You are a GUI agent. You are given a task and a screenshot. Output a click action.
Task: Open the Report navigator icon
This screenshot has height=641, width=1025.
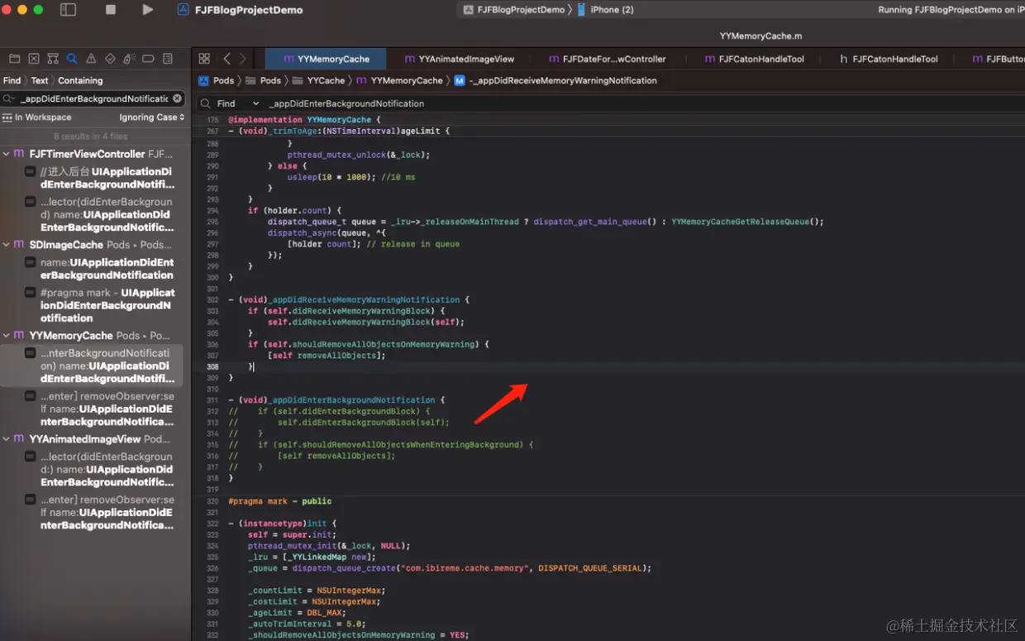[168, 59]
